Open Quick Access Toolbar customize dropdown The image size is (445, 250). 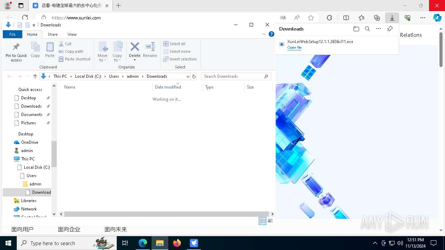34,25
